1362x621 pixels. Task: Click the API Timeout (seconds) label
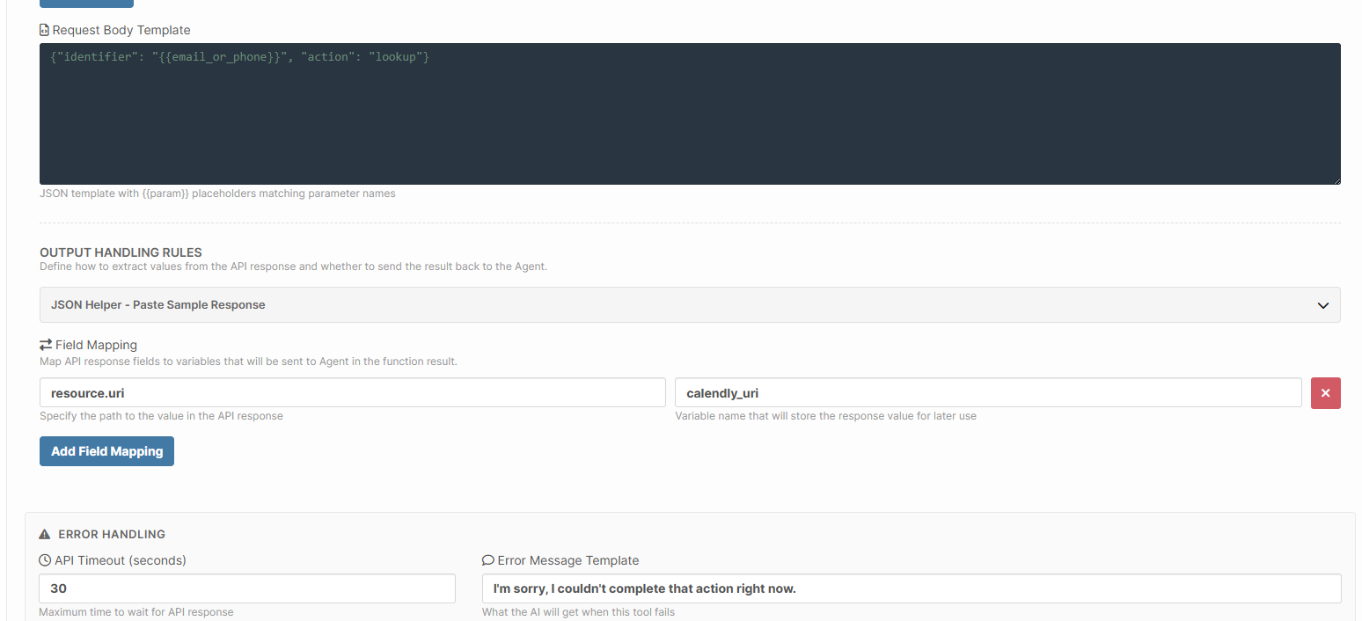tap(120, 560)
